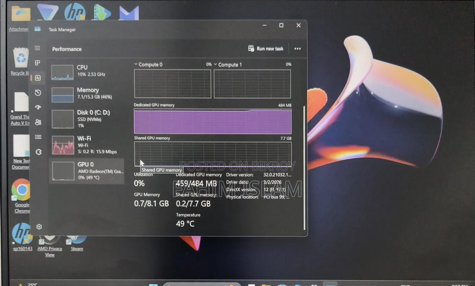Open the AMD Privacy View desktop shortcut

pyautogui.click(x=50, y=246)
